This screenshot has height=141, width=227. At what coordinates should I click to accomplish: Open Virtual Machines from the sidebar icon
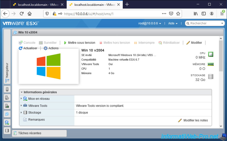[7, 114]
